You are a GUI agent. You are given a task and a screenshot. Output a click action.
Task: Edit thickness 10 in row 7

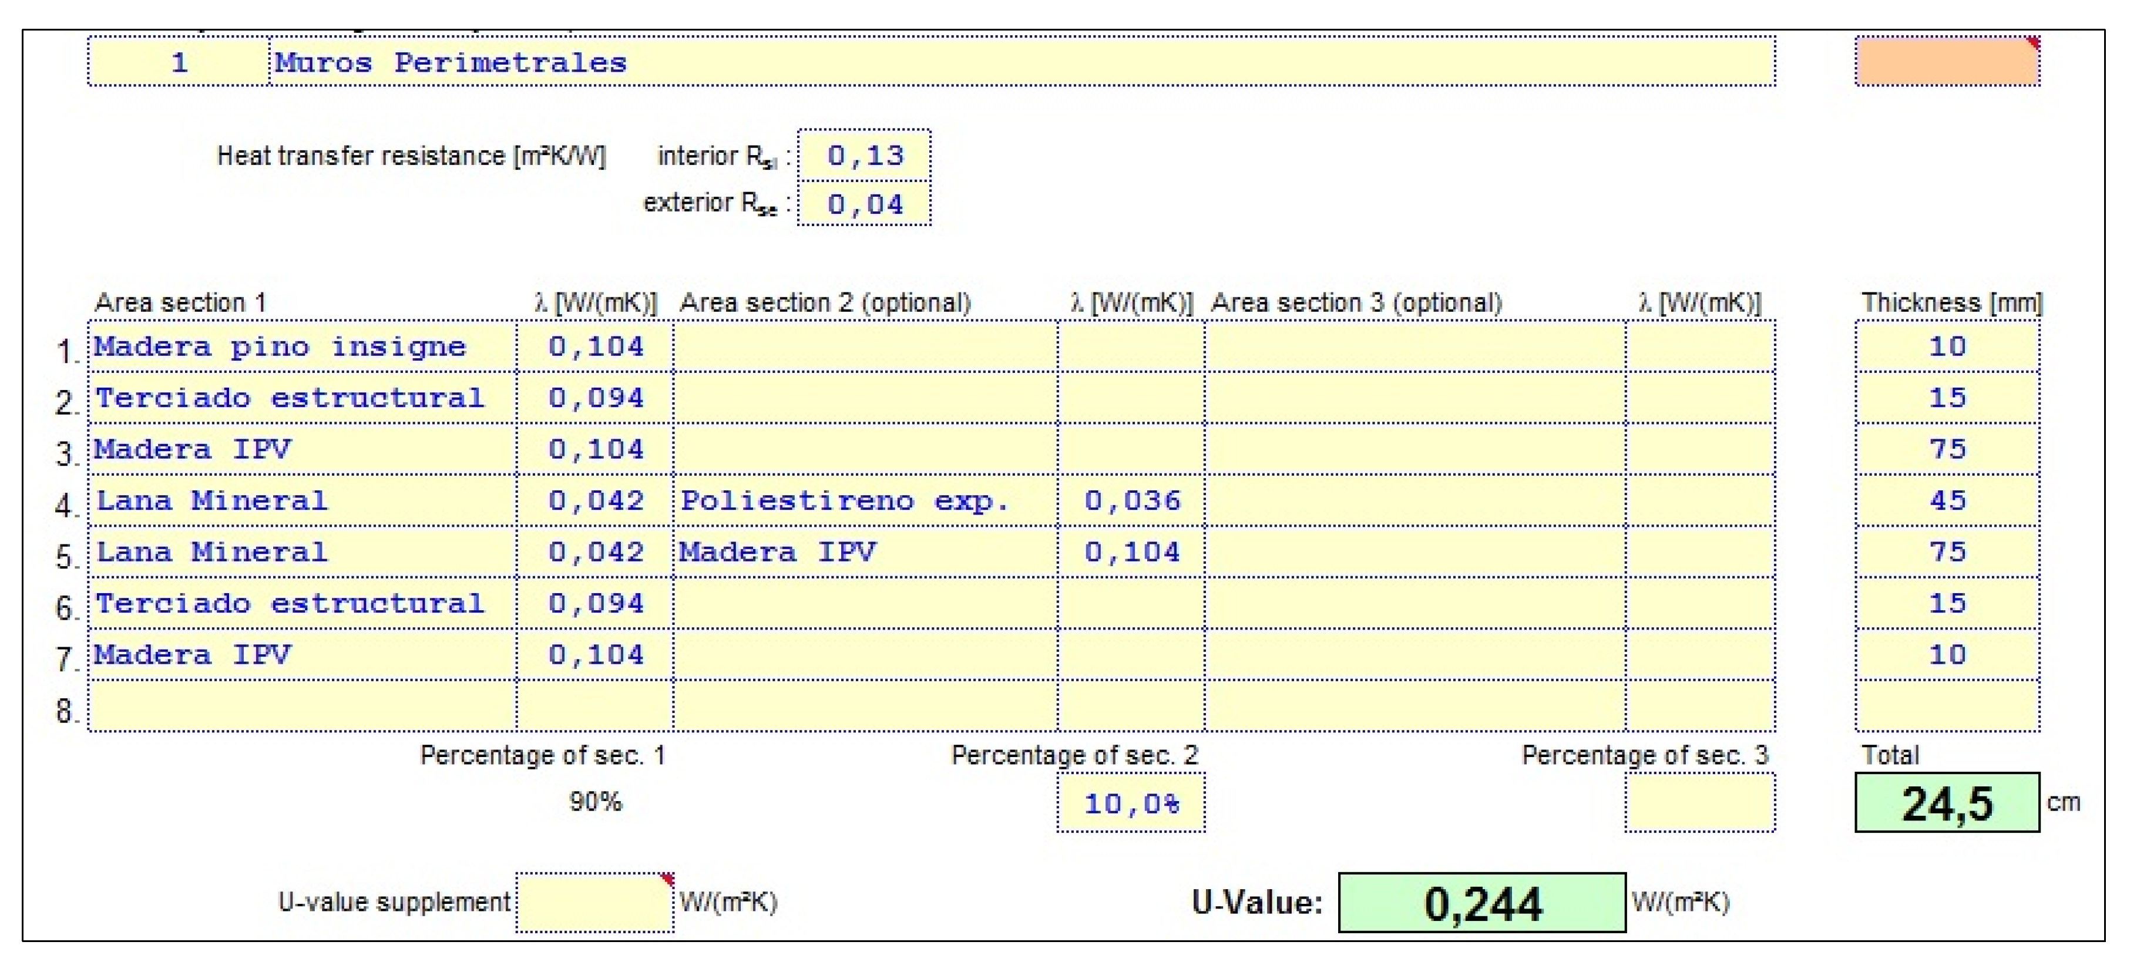point(1947,655)
